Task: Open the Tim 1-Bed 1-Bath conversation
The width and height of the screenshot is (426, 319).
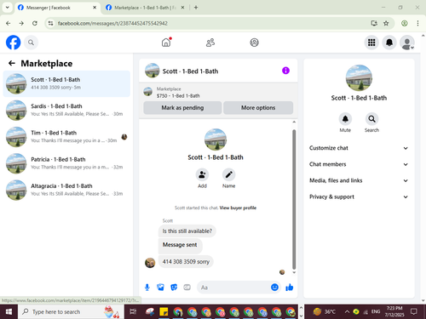Action: tap(66, 137)
